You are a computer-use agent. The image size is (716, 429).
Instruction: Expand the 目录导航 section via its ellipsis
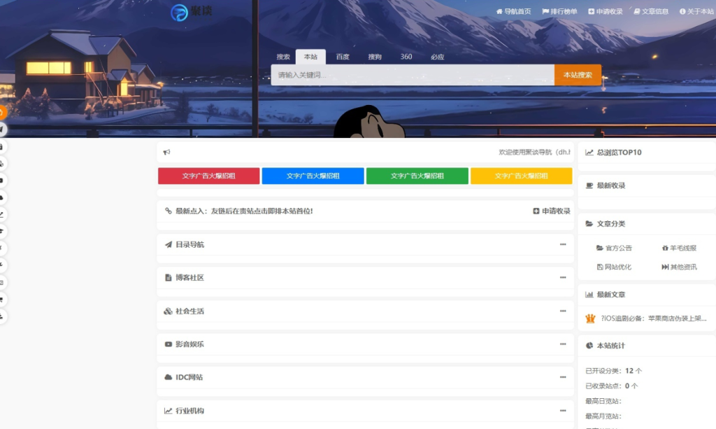click(563, 245)
